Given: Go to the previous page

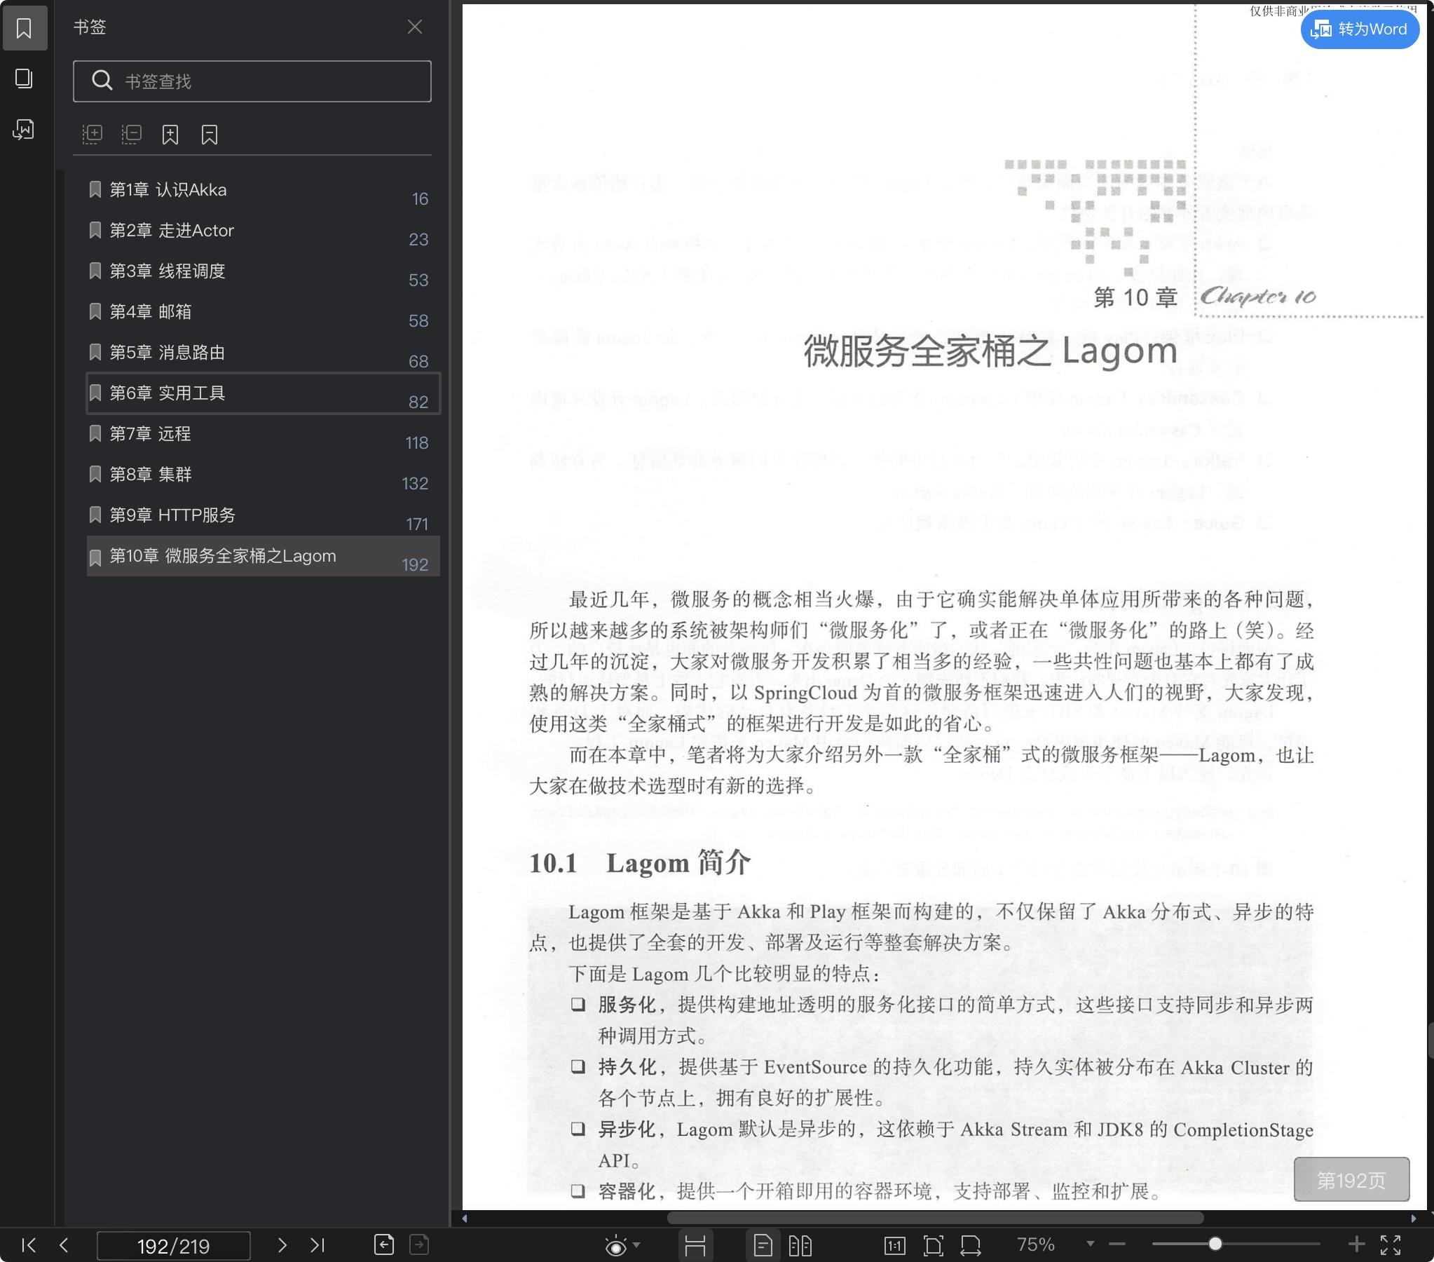Looking at the screenshot, I should pyautogui.click(x=64, y=1245).
